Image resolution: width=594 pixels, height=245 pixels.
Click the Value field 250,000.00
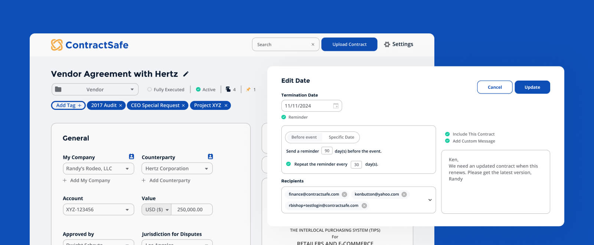click(x=192, y=210)
